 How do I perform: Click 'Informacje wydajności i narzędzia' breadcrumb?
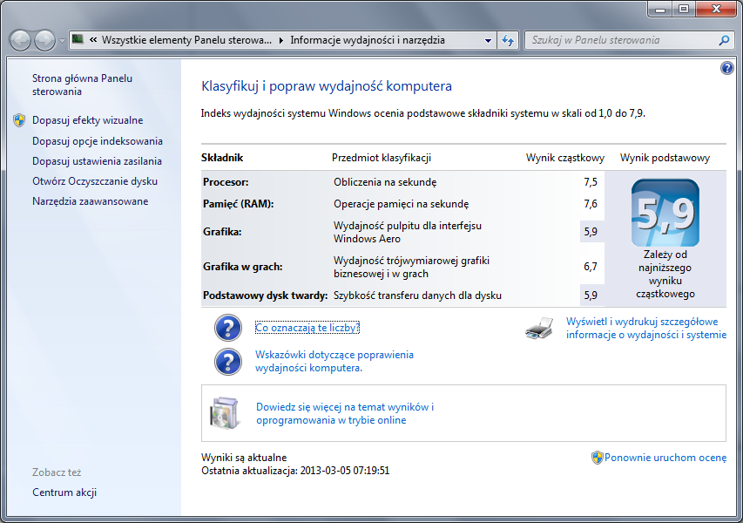(x=368, y=40)
